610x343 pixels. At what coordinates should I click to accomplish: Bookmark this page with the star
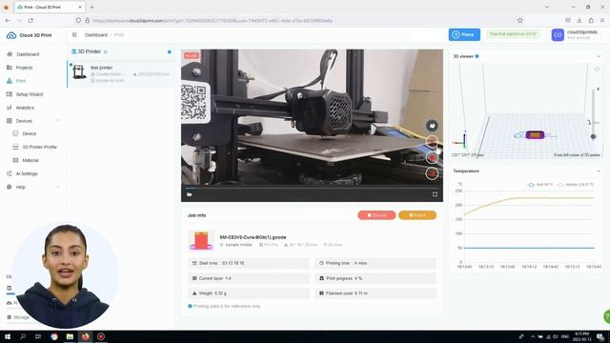519,20
